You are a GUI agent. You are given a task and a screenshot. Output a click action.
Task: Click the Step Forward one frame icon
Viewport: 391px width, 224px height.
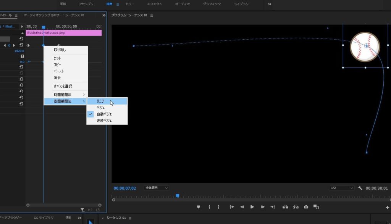coord(263,207)
